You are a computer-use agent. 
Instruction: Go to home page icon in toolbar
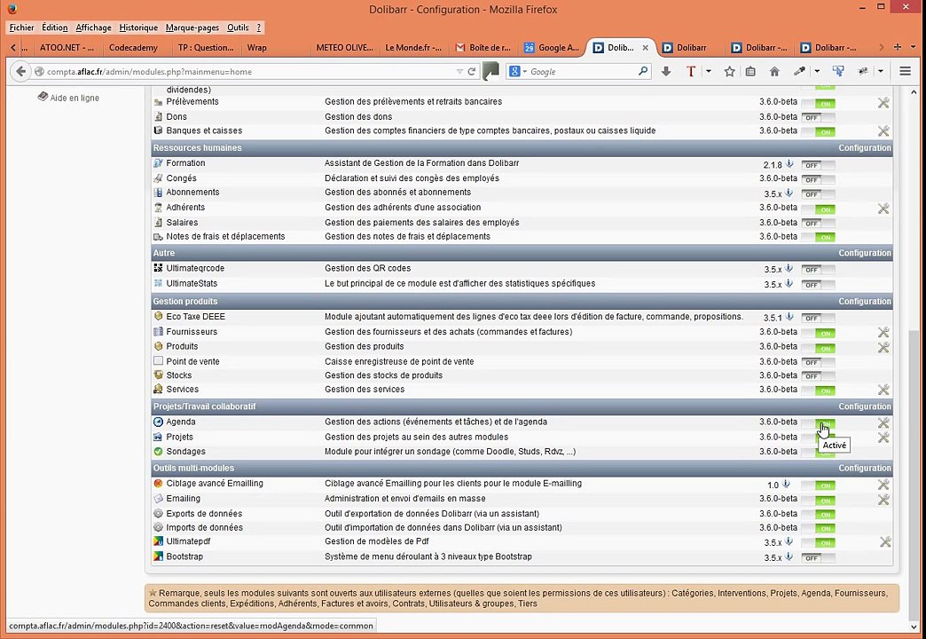click(x=774, y=72)
